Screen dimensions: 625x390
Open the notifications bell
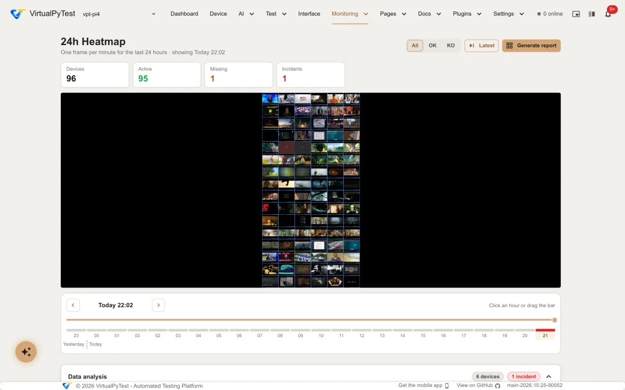(608, 14)
